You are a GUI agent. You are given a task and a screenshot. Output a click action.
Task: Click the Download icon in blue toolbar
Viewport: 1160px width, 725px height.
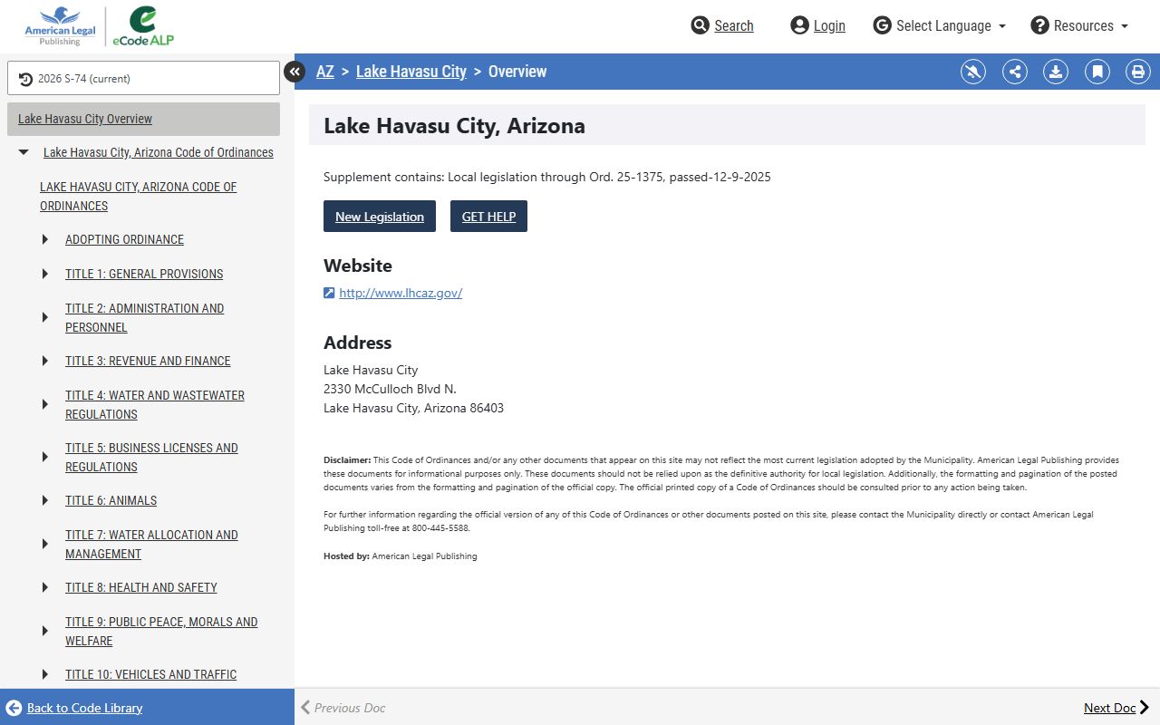click(x=1056, y=72)
